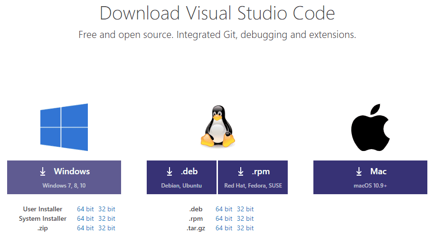This screenshot has width=434, height=245.
Task: Click the Linux Tux penguin icon
Action: (x=217, y=126)
